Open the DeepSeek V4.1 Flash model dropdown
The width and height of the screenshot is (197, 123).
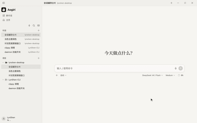point(152,75)
